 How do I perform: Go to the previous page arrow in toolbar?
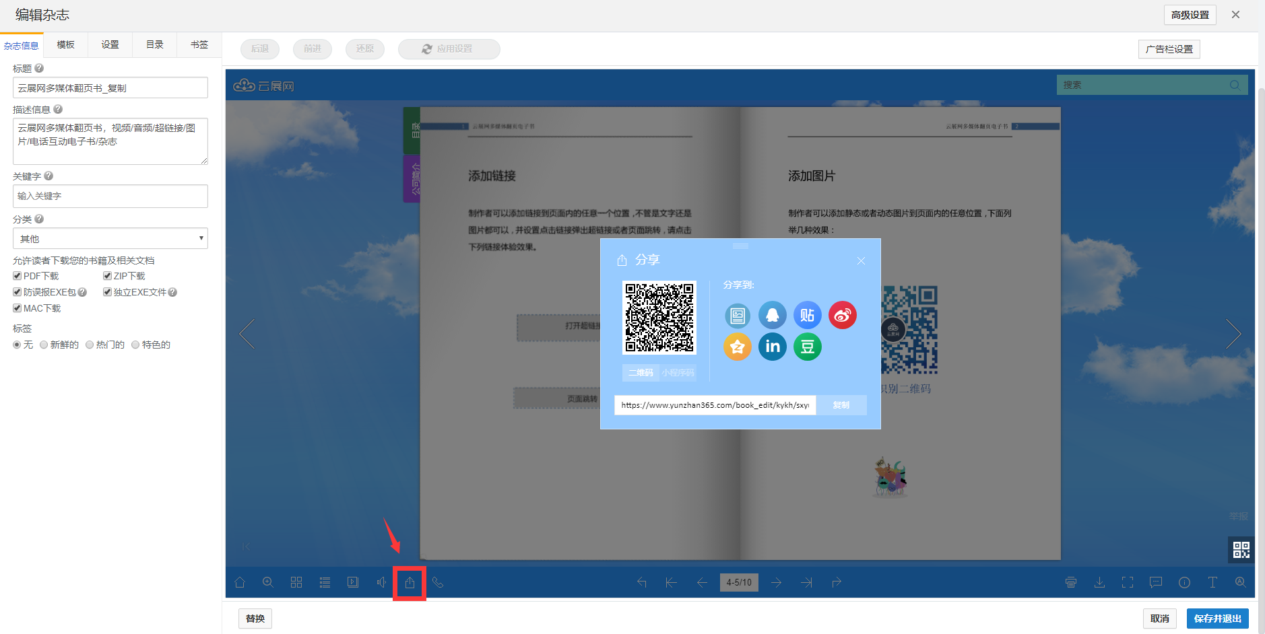pos(702,583)
